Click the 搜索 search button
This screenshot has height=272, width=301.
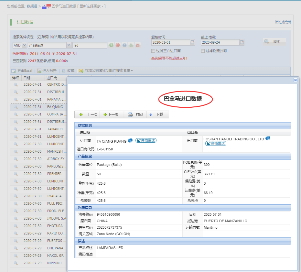pos(274,42)
